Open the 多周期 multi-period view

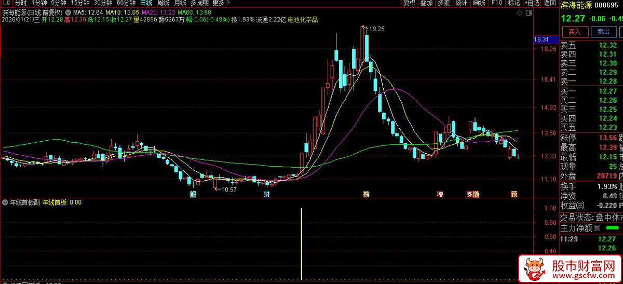pyautogui.click(x=200, y=3)
